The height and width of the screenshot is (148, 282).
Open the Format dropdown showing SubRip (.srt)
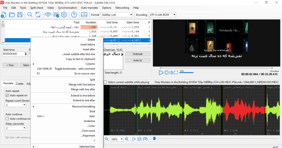tap(116, 15)
